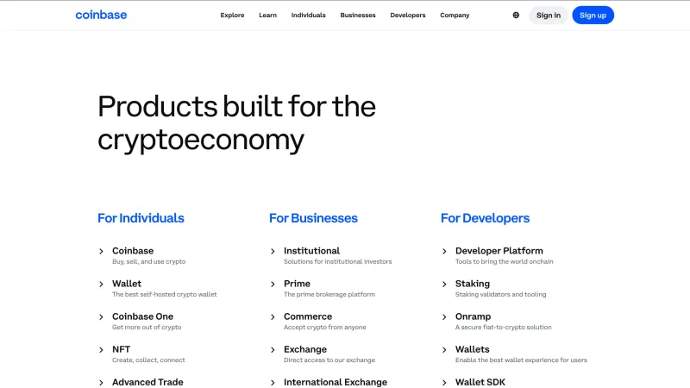Click 'Staking validators and tooling' text
This screenshot has width=690, height=388.
(501, 294)
